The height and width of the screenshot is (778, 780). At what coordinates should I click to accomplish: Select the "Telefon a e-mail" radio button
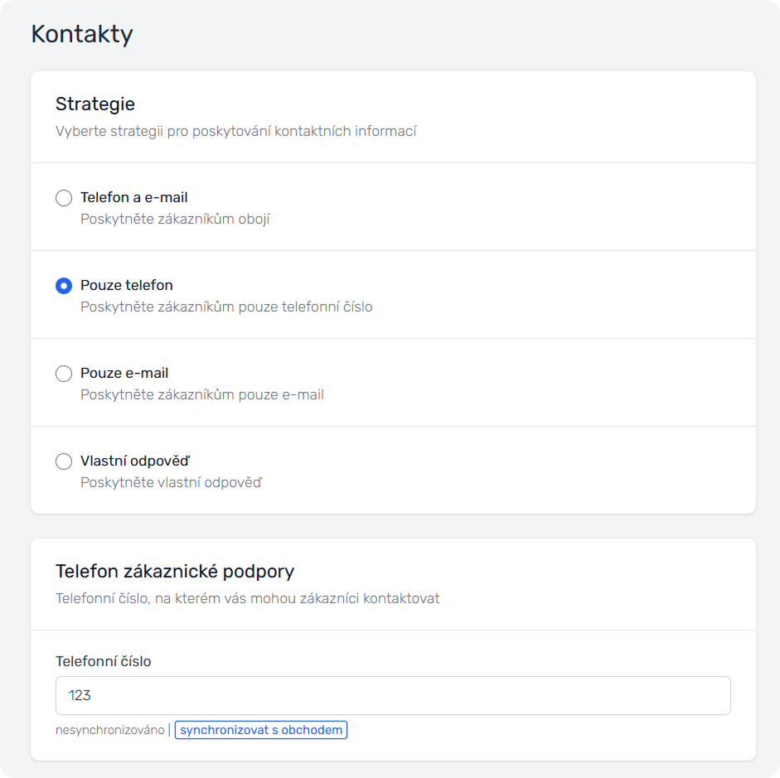pos(64,198)
